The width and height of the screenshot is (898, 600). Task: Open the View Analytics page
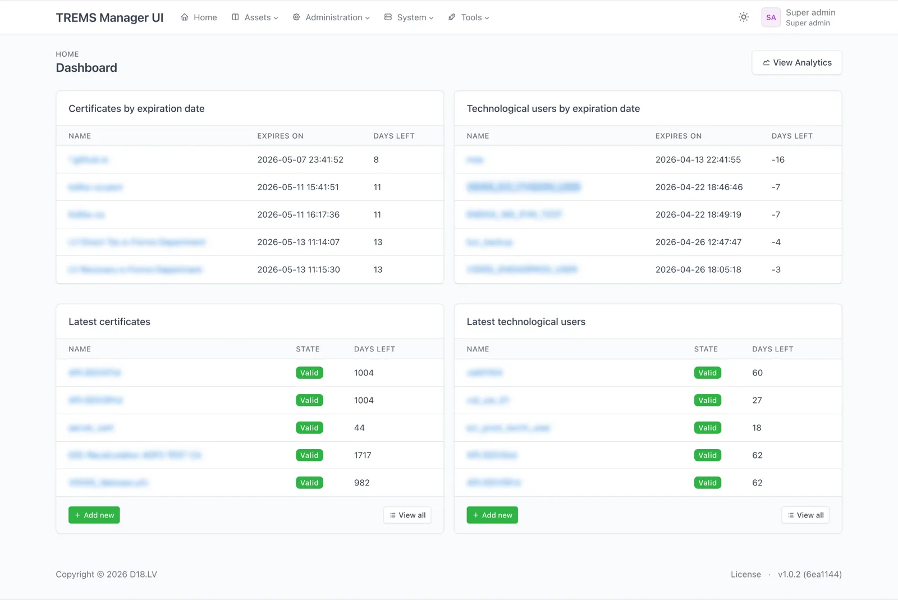pos(796,62)
